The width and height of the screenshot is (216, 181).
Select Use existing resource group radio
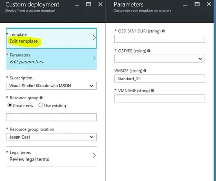click(x=41, y=105)
